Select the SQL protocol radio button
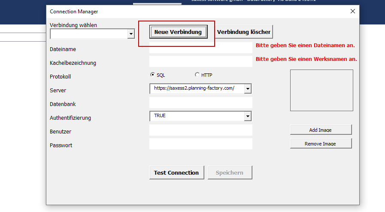 tap(153, 75)
